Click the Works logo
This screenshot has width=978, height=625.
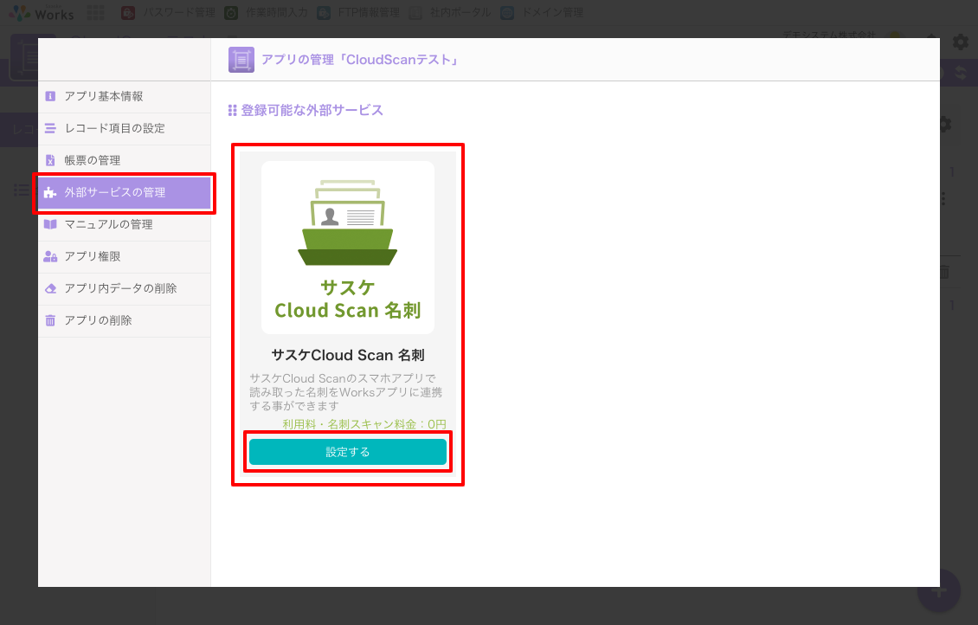pyautogui.click(x=42, y=13)
